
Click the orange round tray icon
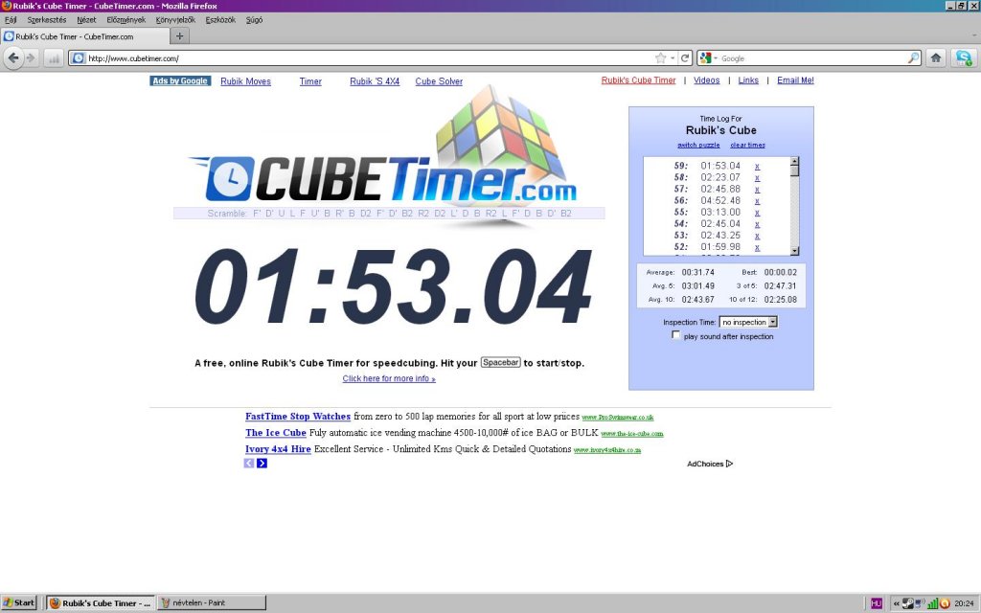945,603
